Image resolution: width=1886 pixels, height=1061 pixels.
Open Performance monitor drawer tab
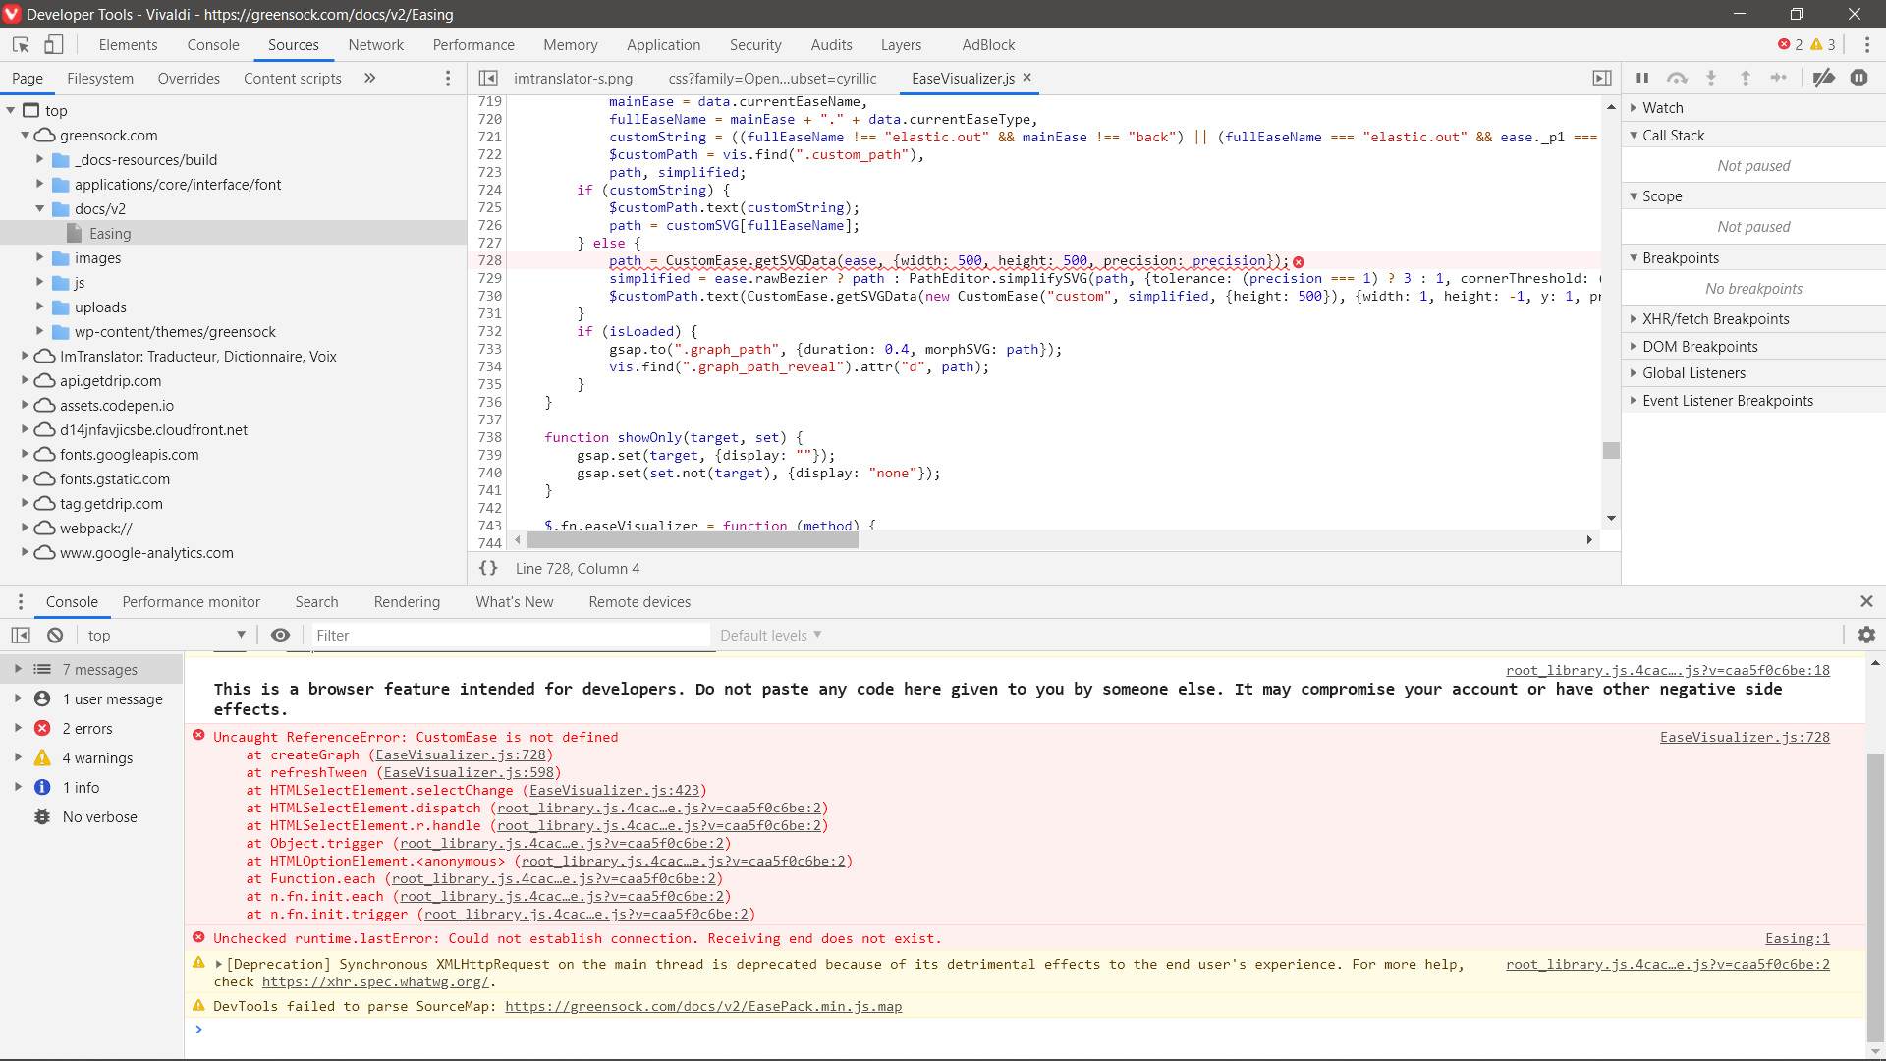point(192,601)
